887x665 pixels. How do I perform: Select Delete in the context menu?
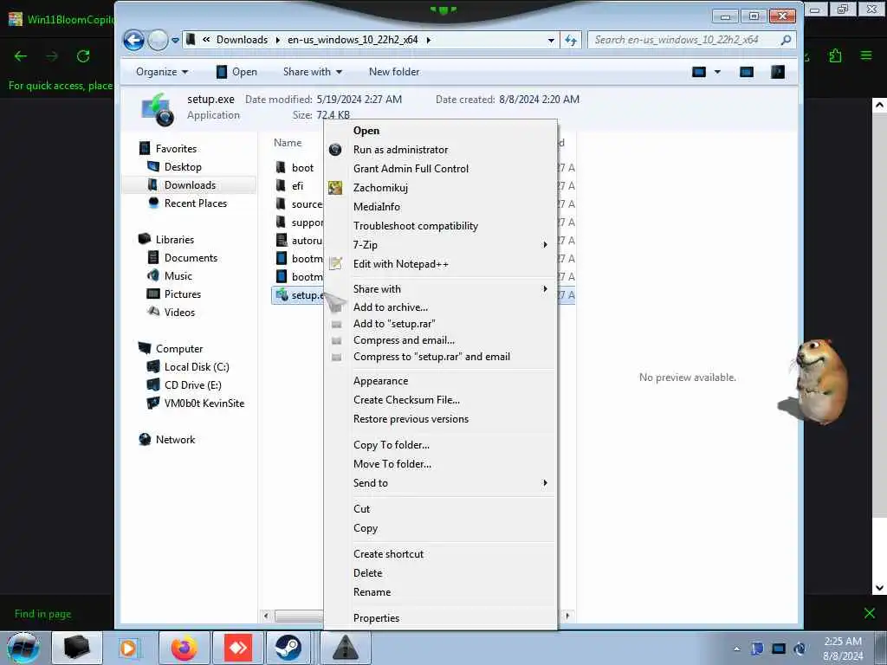point(440,573)
